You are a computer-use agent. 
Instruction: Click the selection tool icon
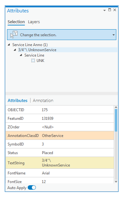tap(14, 34)
